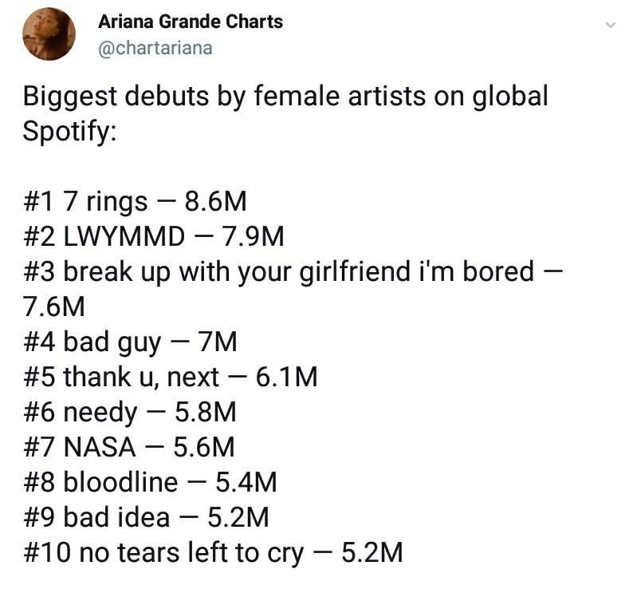637x589 pixels.
Task: Click the '#6 needy — 5.8M' line
Action: click(130, 413)
